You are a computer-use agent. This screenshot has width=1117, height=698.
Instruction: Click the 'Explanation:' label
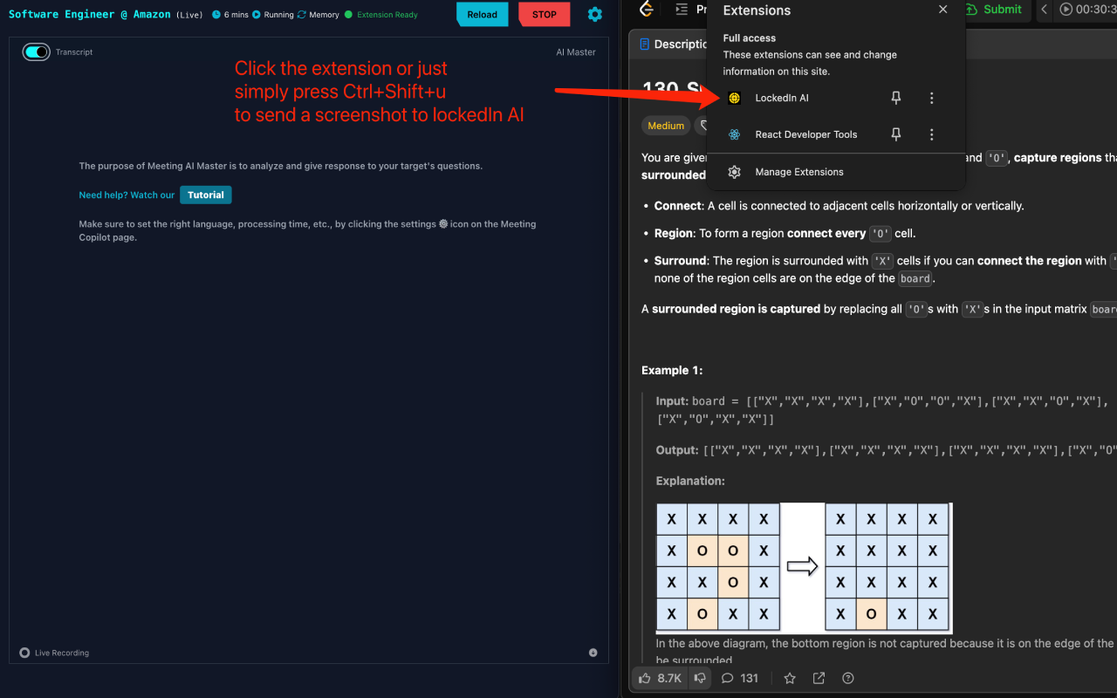690,481
